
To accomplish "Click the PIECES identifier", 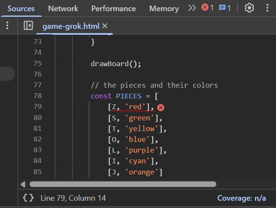I will tap(129, 96).
